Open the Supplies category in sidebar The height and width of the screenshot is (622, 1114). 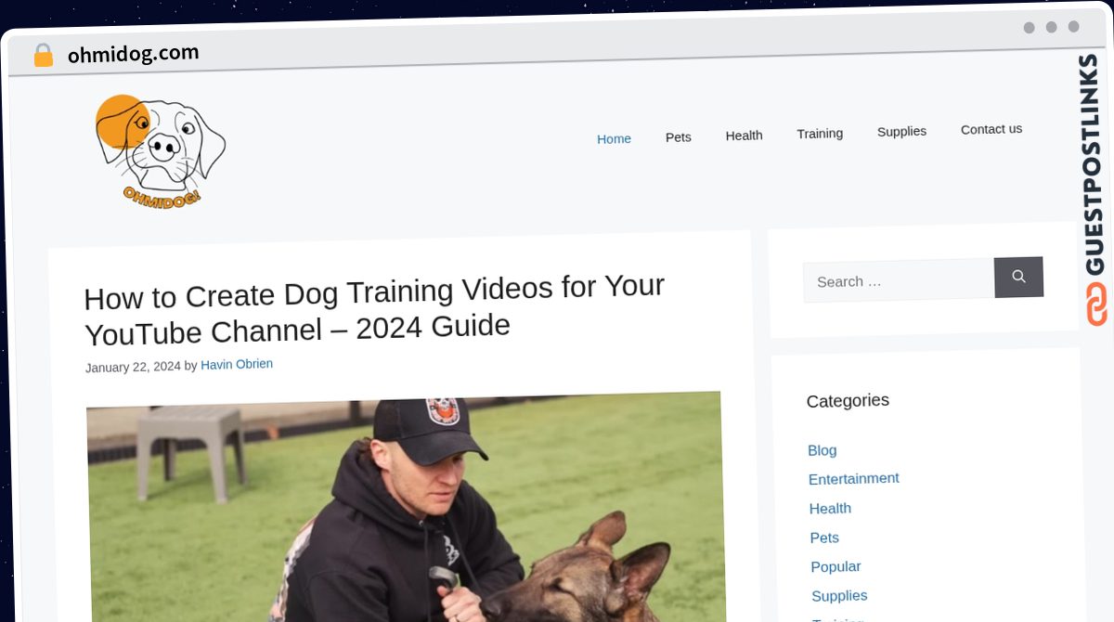(x=839, y=596)
